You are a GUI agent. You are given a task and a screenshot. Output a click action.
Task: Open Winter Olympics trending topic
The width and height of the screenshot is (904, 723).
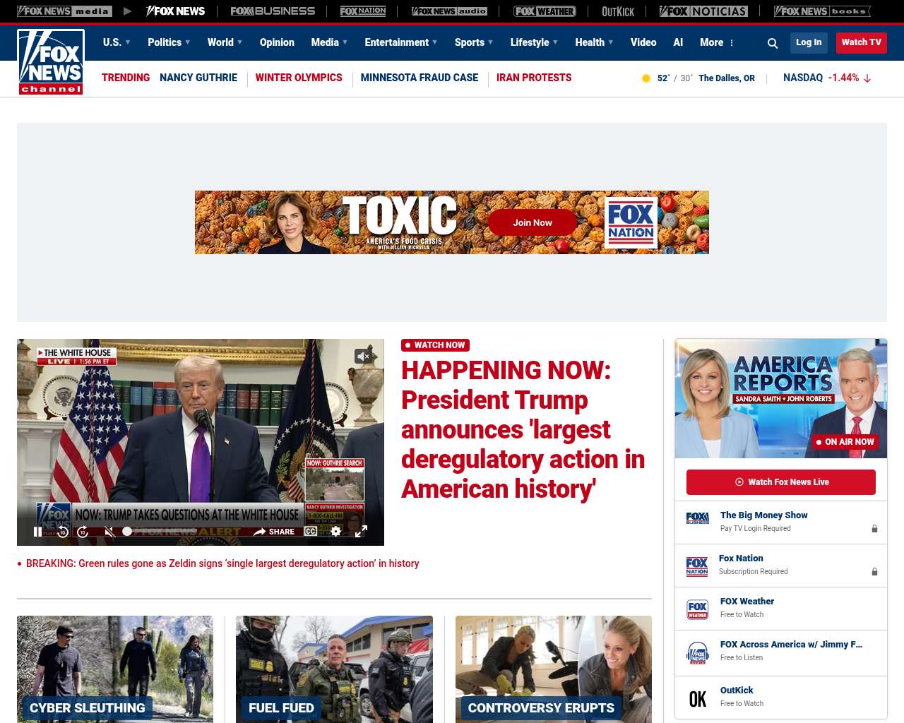click(x=299, y=78)
